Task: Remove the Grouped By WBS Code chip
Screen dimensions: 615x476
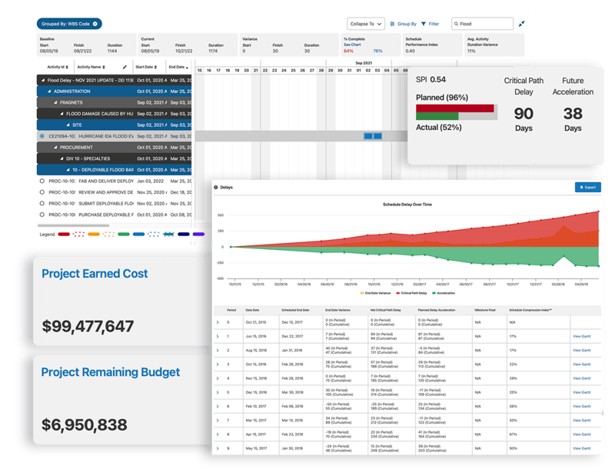Action: click(95, 24)
